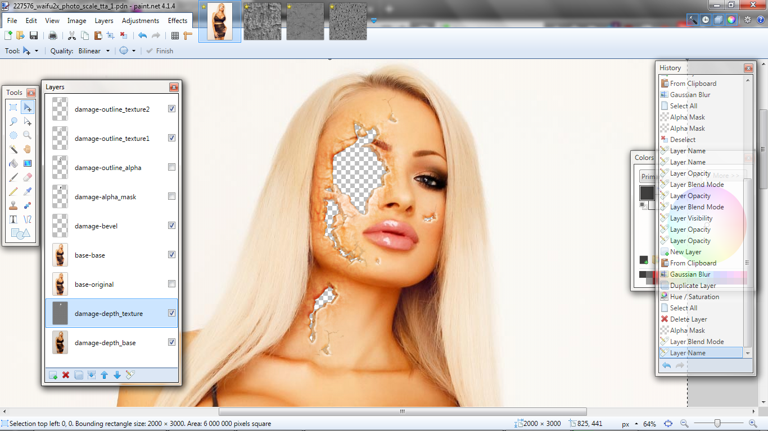Select Duplicate Layer history entry
Viewport: 768px width, 431px height.
coord(701,286)
